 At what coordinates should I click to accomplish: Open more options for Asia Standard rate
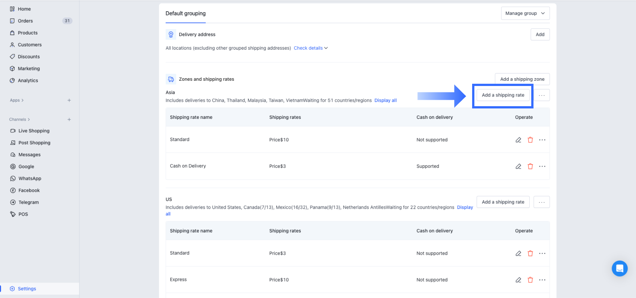tap(542, 140)
